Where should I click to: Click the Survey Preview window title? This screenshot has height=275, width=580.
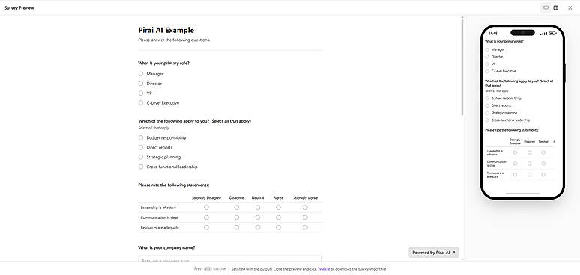19,7
